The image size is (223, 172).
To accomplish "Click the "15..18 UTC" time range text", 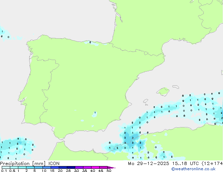I will [x=185, y=164].
